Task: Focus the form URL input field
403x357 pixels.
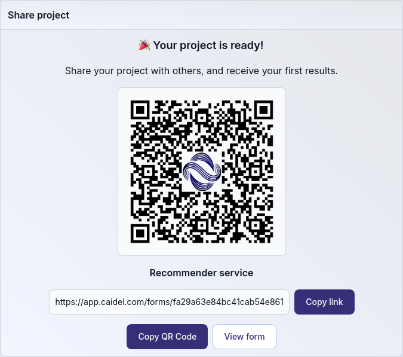Action: 169,302
